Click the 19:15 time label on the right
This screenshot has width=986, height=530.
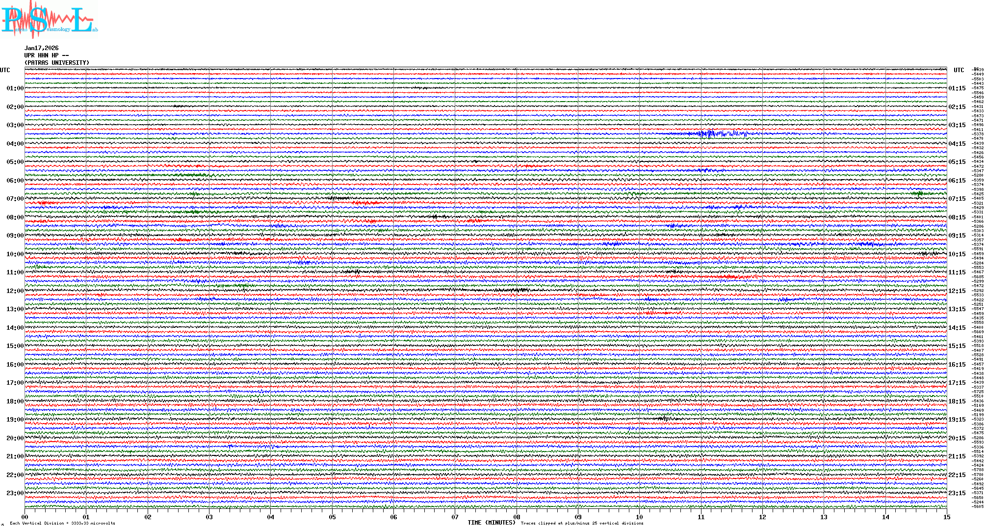click(957, 420)
